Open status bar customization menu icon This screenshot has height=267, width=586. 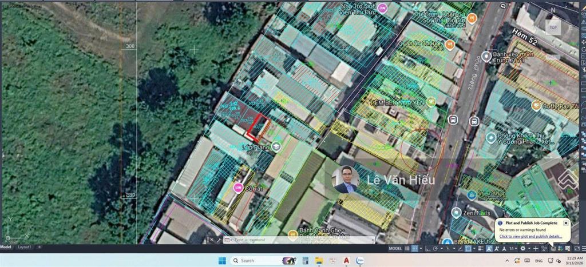coord(584,248)
